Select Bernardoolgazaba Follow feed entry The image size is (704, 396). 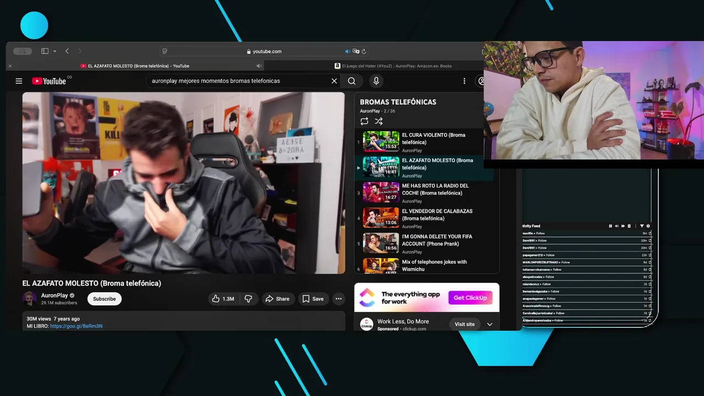tap(586, 291)
